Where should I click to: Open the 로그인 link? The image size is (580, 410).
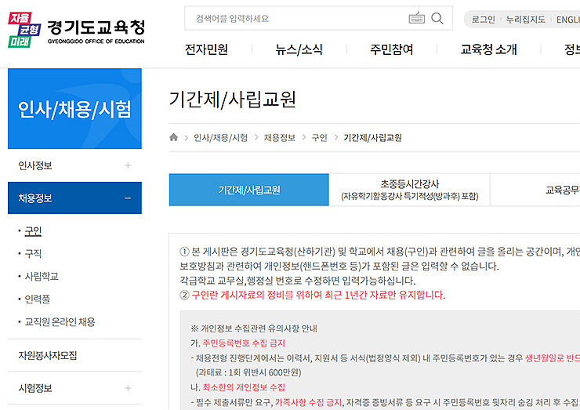click(x=483, y=20)
